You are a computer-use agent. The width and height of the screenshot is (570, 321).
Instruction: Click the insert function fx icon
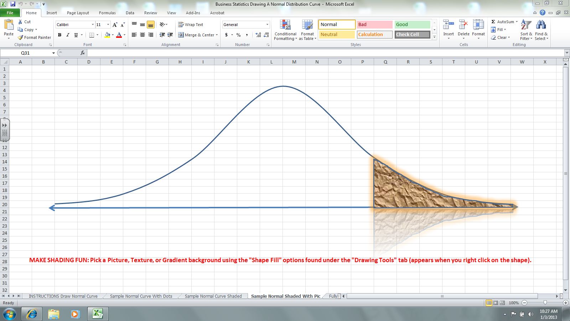click(x=83, y=53)
